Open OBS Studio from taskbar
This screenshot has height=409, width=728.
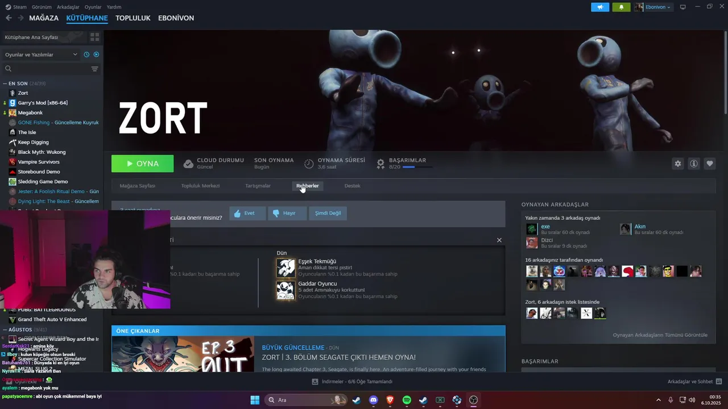click(473, 400)
